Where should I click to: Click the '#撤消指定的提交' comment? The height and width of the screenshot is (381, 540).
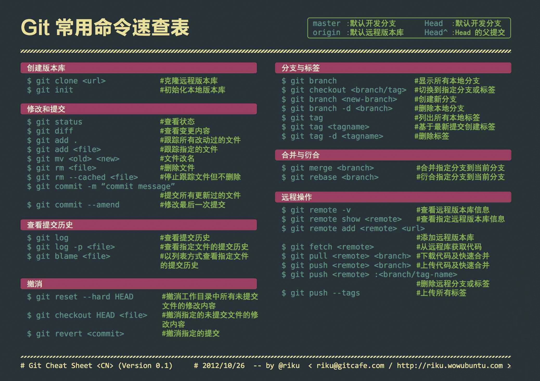(191, 333)
